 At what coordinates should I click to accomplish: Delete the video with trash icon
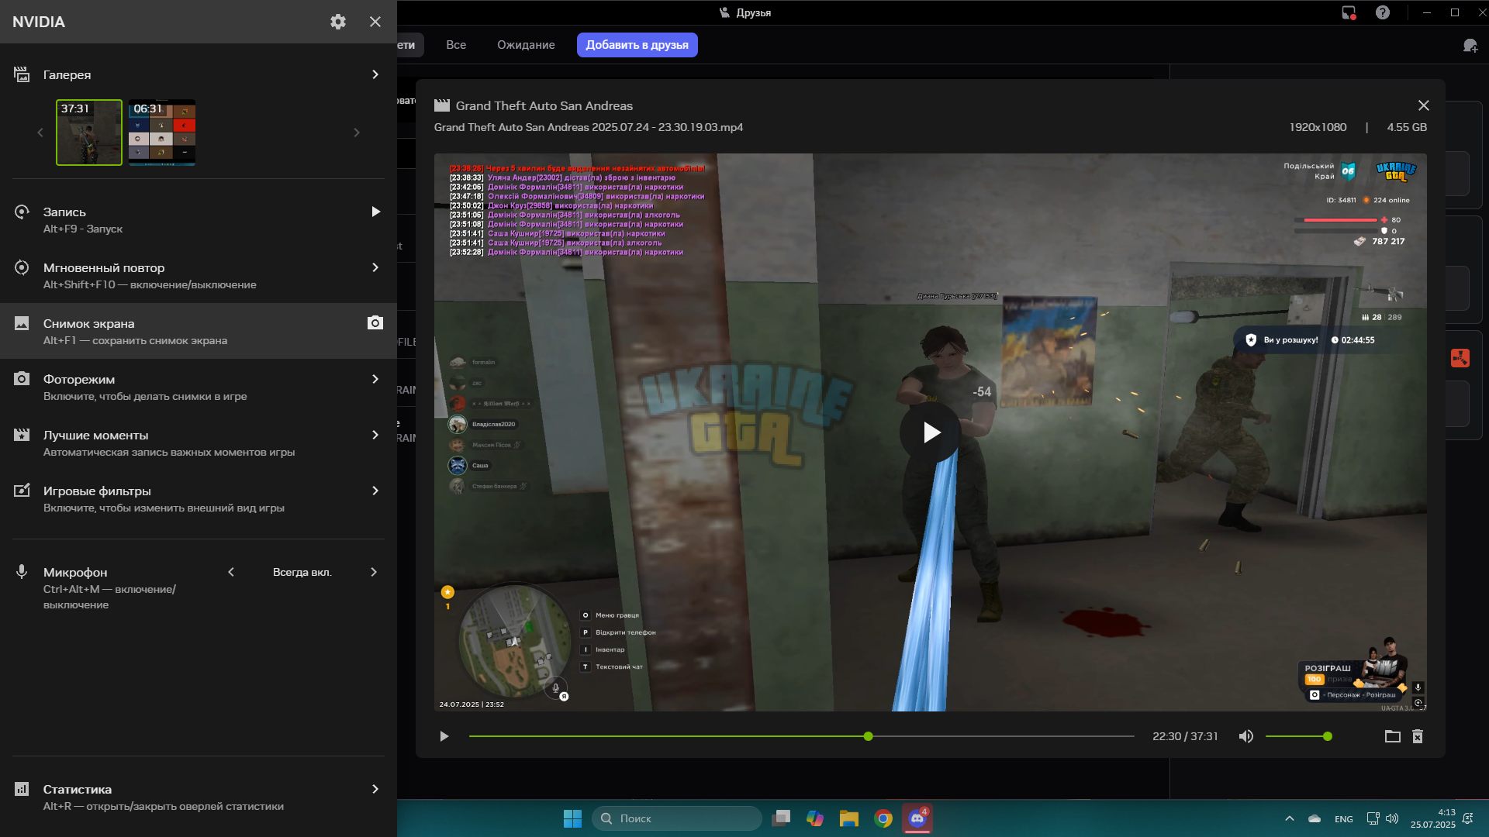[x=1418, y=736]
